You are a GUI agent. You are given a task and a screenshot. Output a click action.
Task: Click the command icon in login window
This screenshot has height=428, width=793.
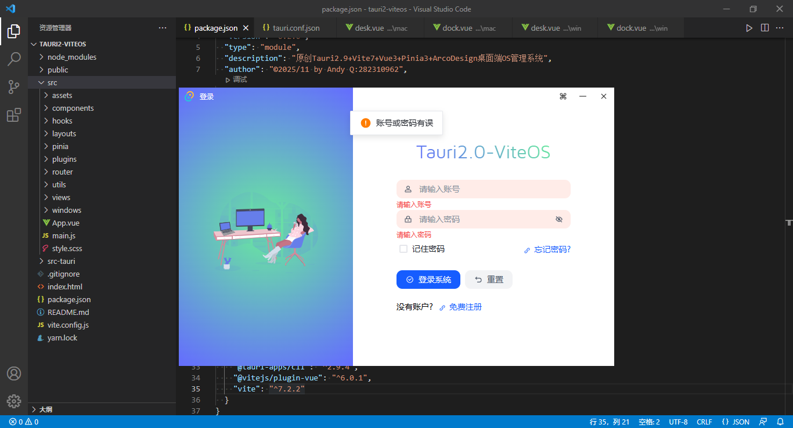pyautogui.click(x=563, y=96)
